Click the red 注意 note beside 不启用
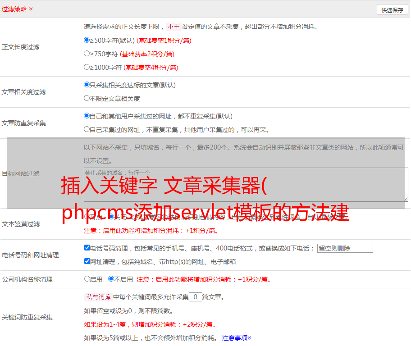The height and width of the screenshot is (346, 411). (204, 279)
